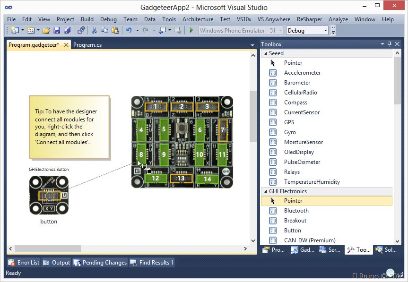Open the Debug configuration dropdown
This screenshot has height=282, width=408.
click(x=325, y=31)
